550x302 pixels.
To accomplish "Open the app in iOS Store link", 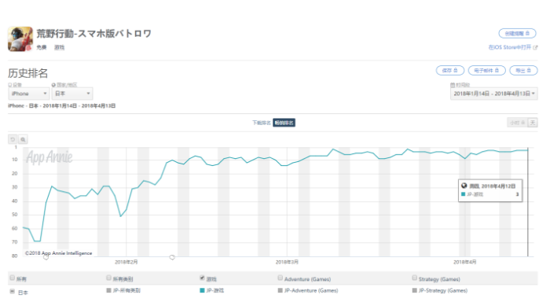I will (x=510, y=47).
